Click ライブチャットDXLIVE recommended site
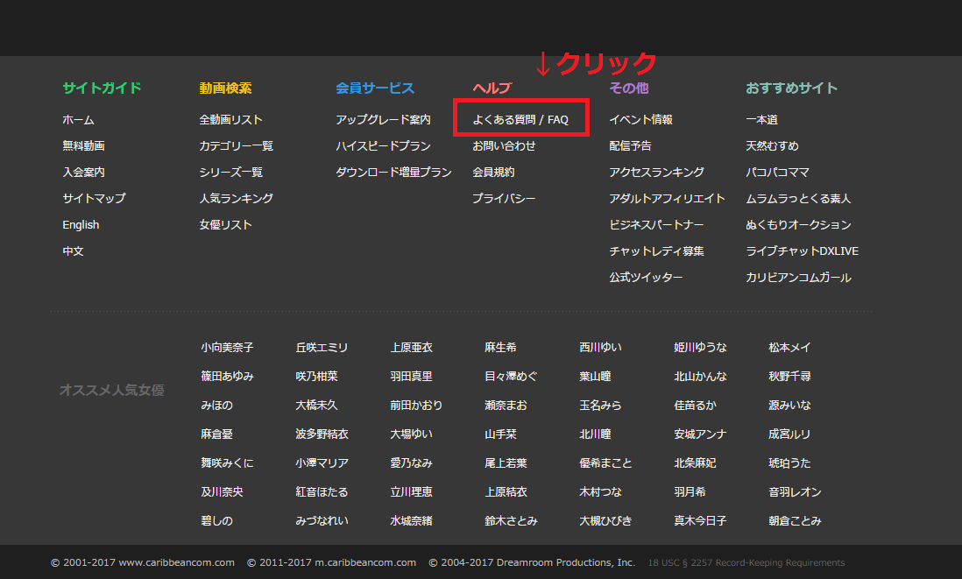The height and width of the screenshot is (579, 962). 802,251
